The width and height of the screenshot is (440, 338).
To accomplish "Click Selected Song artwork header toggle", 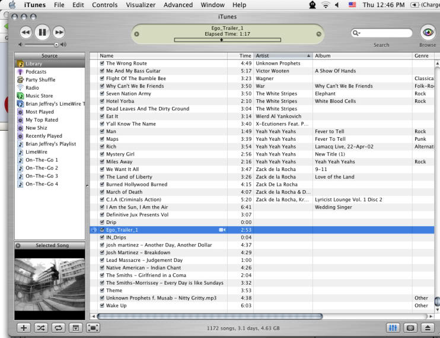I will pyautogui.click(x=18, y=245).
